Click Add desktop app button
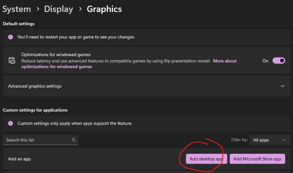 tap(206, 159)
